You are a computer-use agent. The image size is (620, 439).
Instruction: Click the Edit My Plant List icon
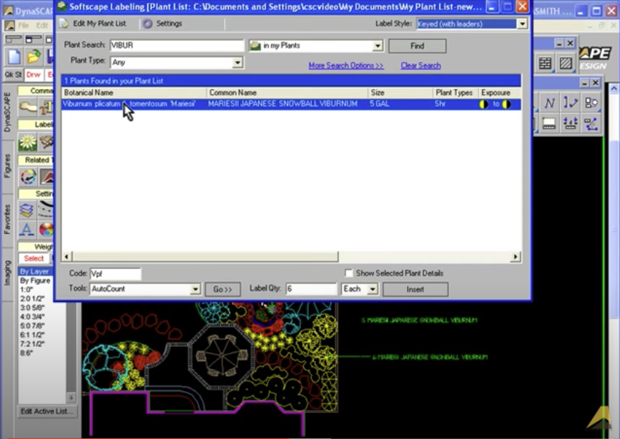(x=64, y=24)
